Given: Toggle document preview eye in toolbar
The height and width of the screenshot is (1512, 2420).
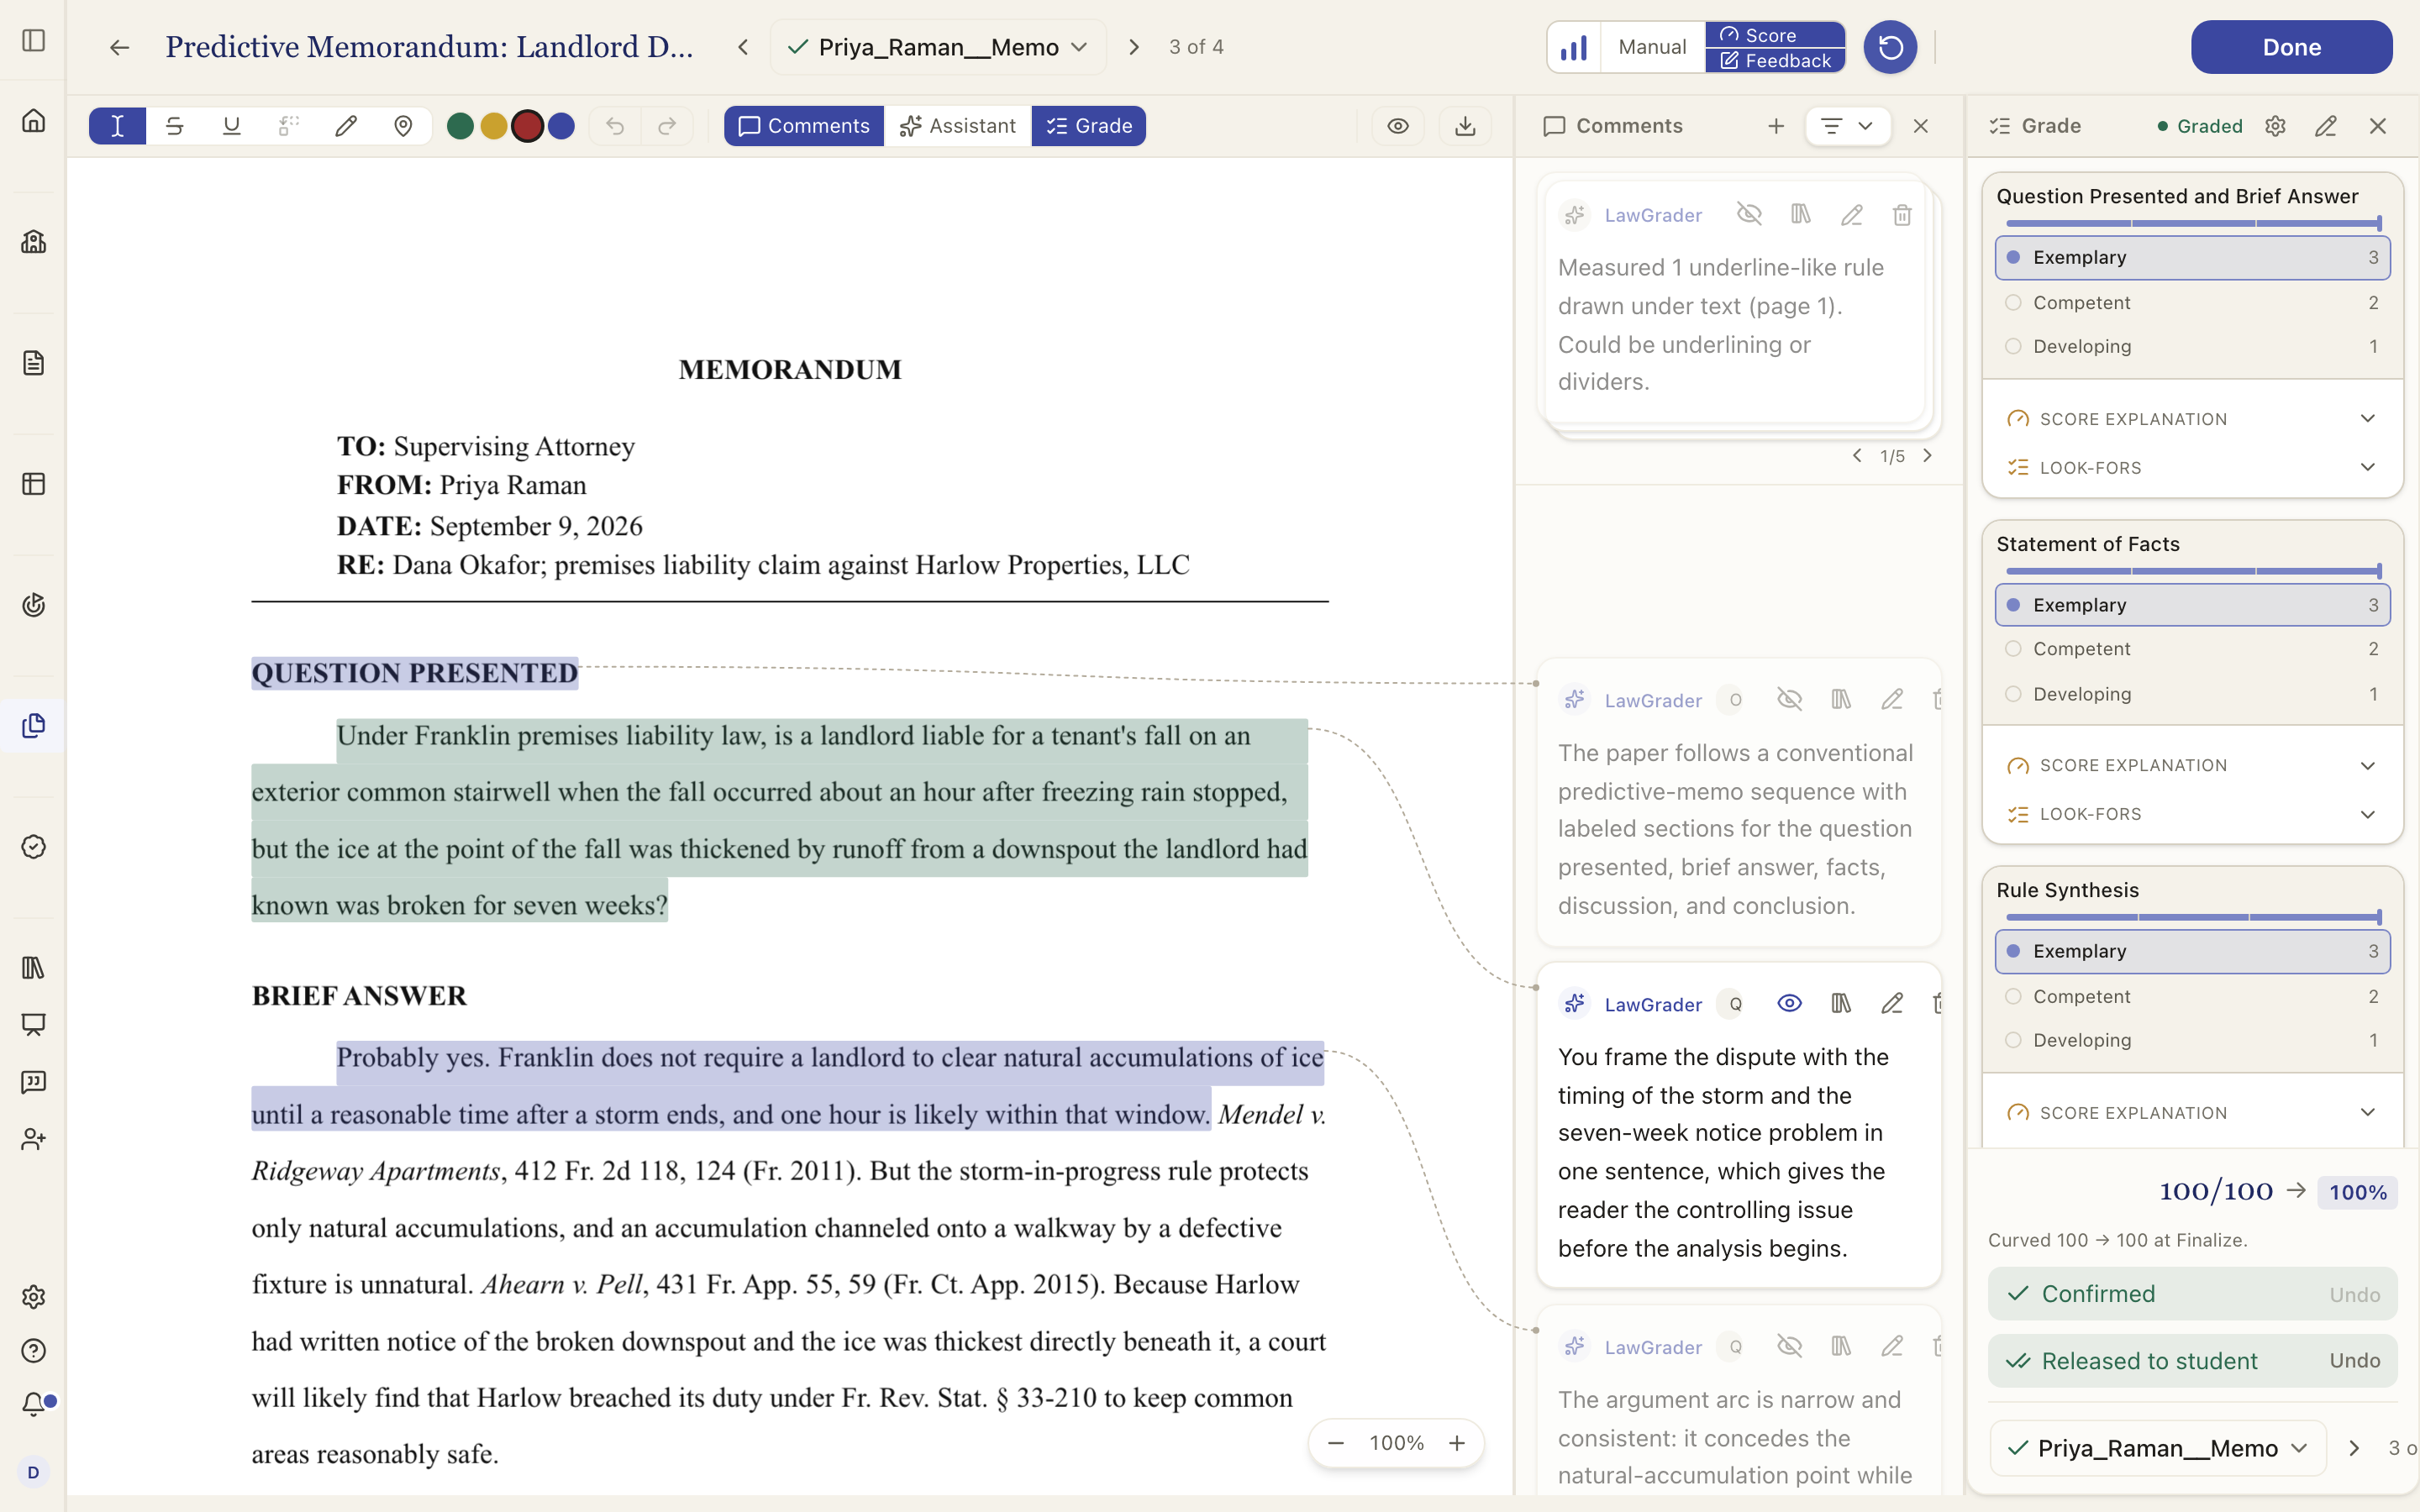Looking at the screenshot, I should (x=1398, y=126).
